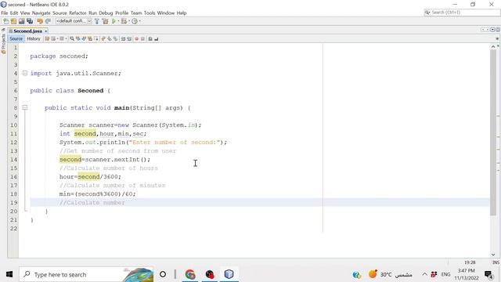Click the Open Project disk icon
Screen dimensions: 501x282
click(x=21, y=21)
